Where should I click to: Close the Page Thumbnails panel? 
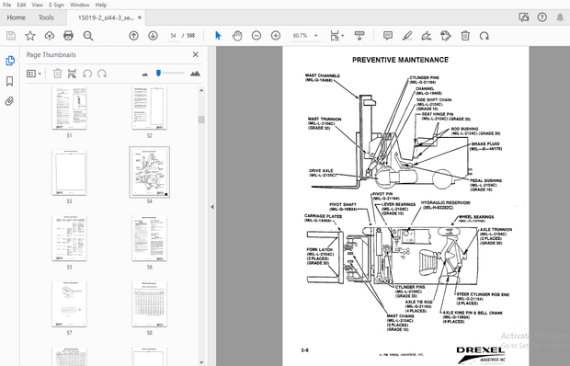coord(196,54)
